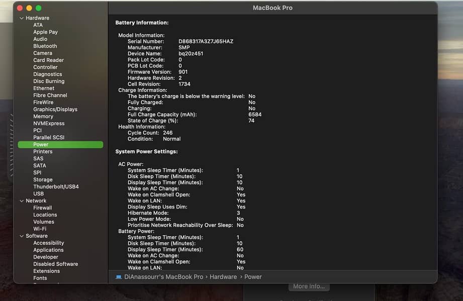Select Controller in the sidebar
Screen dimensions: 463x301
tap(45, 67)
